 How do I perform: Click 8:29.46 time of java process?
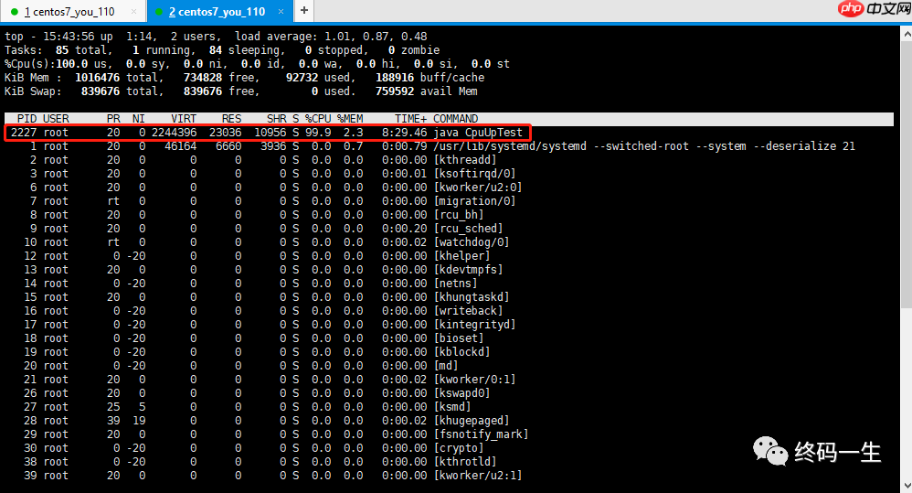(x=405, y=133)
